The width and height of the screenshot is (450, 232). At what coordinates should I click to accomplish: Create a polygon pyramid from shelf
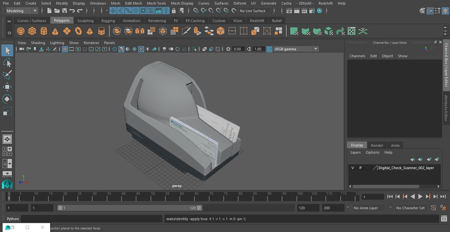click(90, 31)
